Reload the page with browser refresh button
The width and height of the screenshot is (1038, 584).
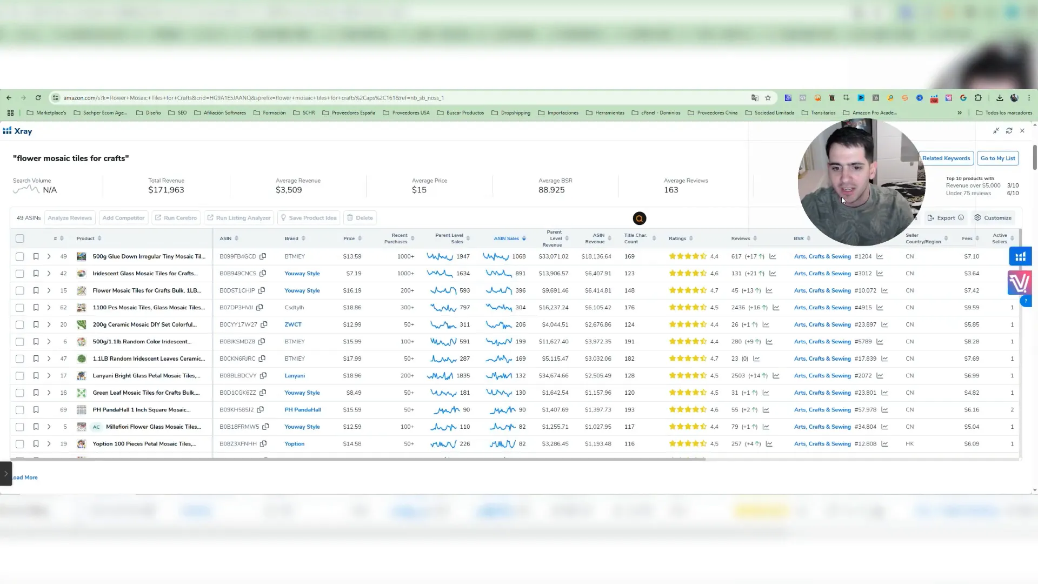tap(38, 98)
